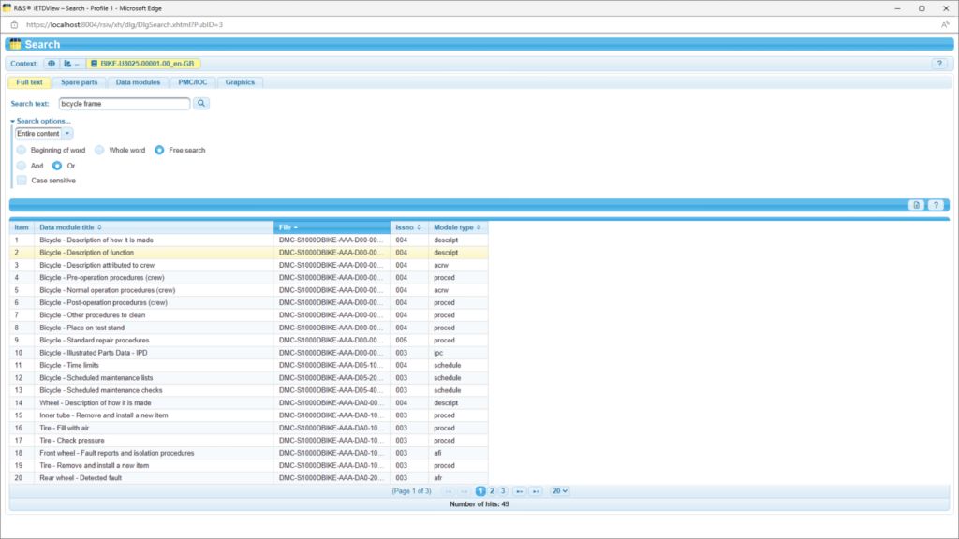Click the search magnifier icon

tap(199, 104)
